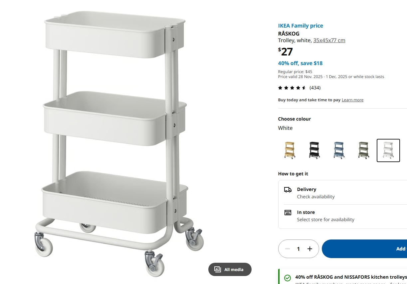Decrease quantity with the minus icon
The height and width of the screenshot is (284, 407).
click(x=288, y=249)
